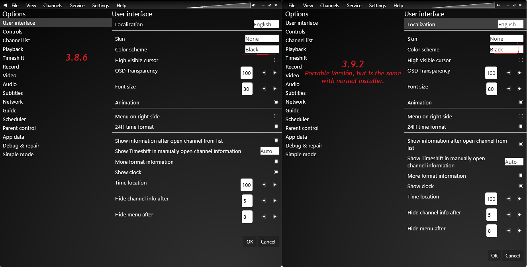Image resolution: width=527 pixels, height=267 pixels.
Task: Increase Font size in the 3.8.6 window
Action: point(274,89)
